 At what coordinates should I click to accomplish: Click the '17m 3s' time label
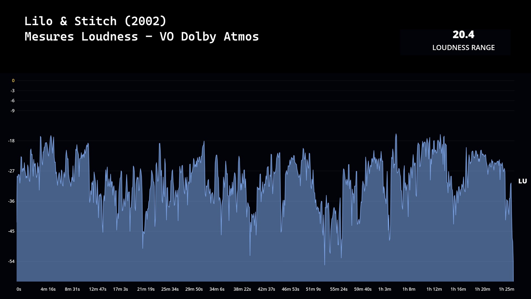[x=120, y=289]
